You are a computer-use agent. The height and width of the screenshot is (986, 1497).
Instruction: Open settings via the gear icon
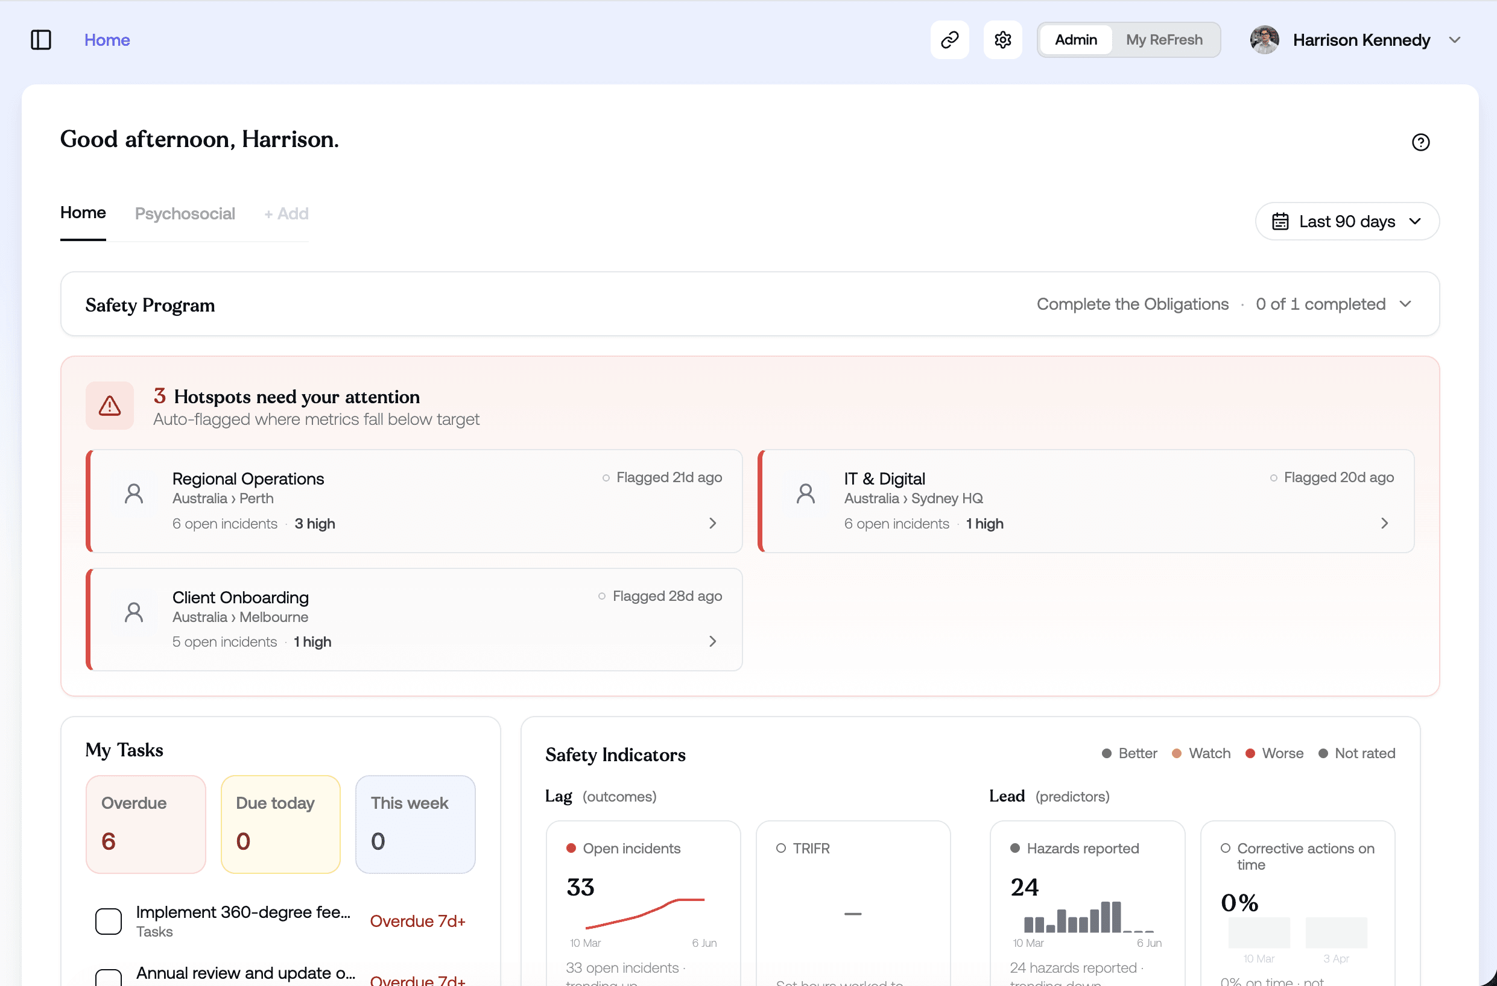1002,40
